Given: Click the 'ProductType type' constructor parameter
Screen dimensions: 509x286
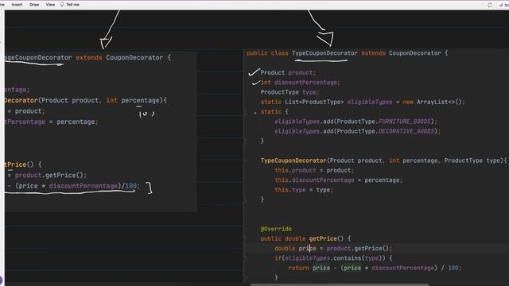Looking at the screenshot, I should coord(473,160).
